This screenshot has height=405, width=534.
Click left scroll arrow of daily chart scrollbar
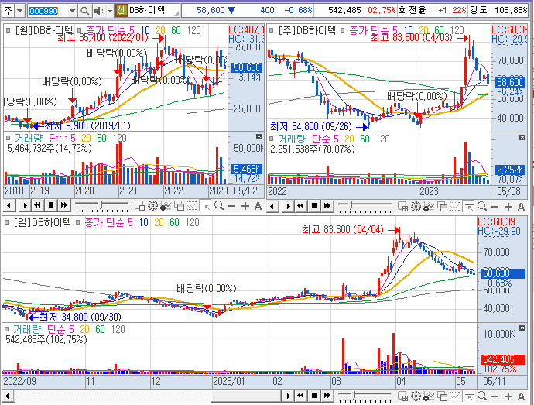[7, 396]
